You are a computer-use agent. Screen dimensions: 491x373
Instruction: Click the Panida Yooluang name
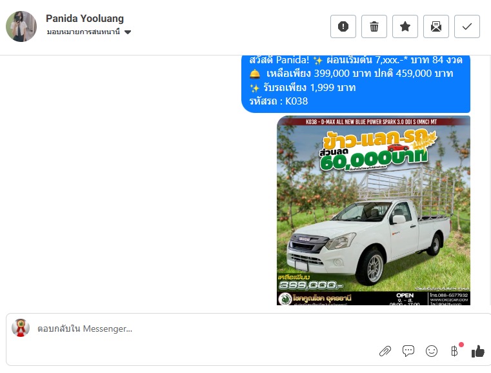point(85,19)
